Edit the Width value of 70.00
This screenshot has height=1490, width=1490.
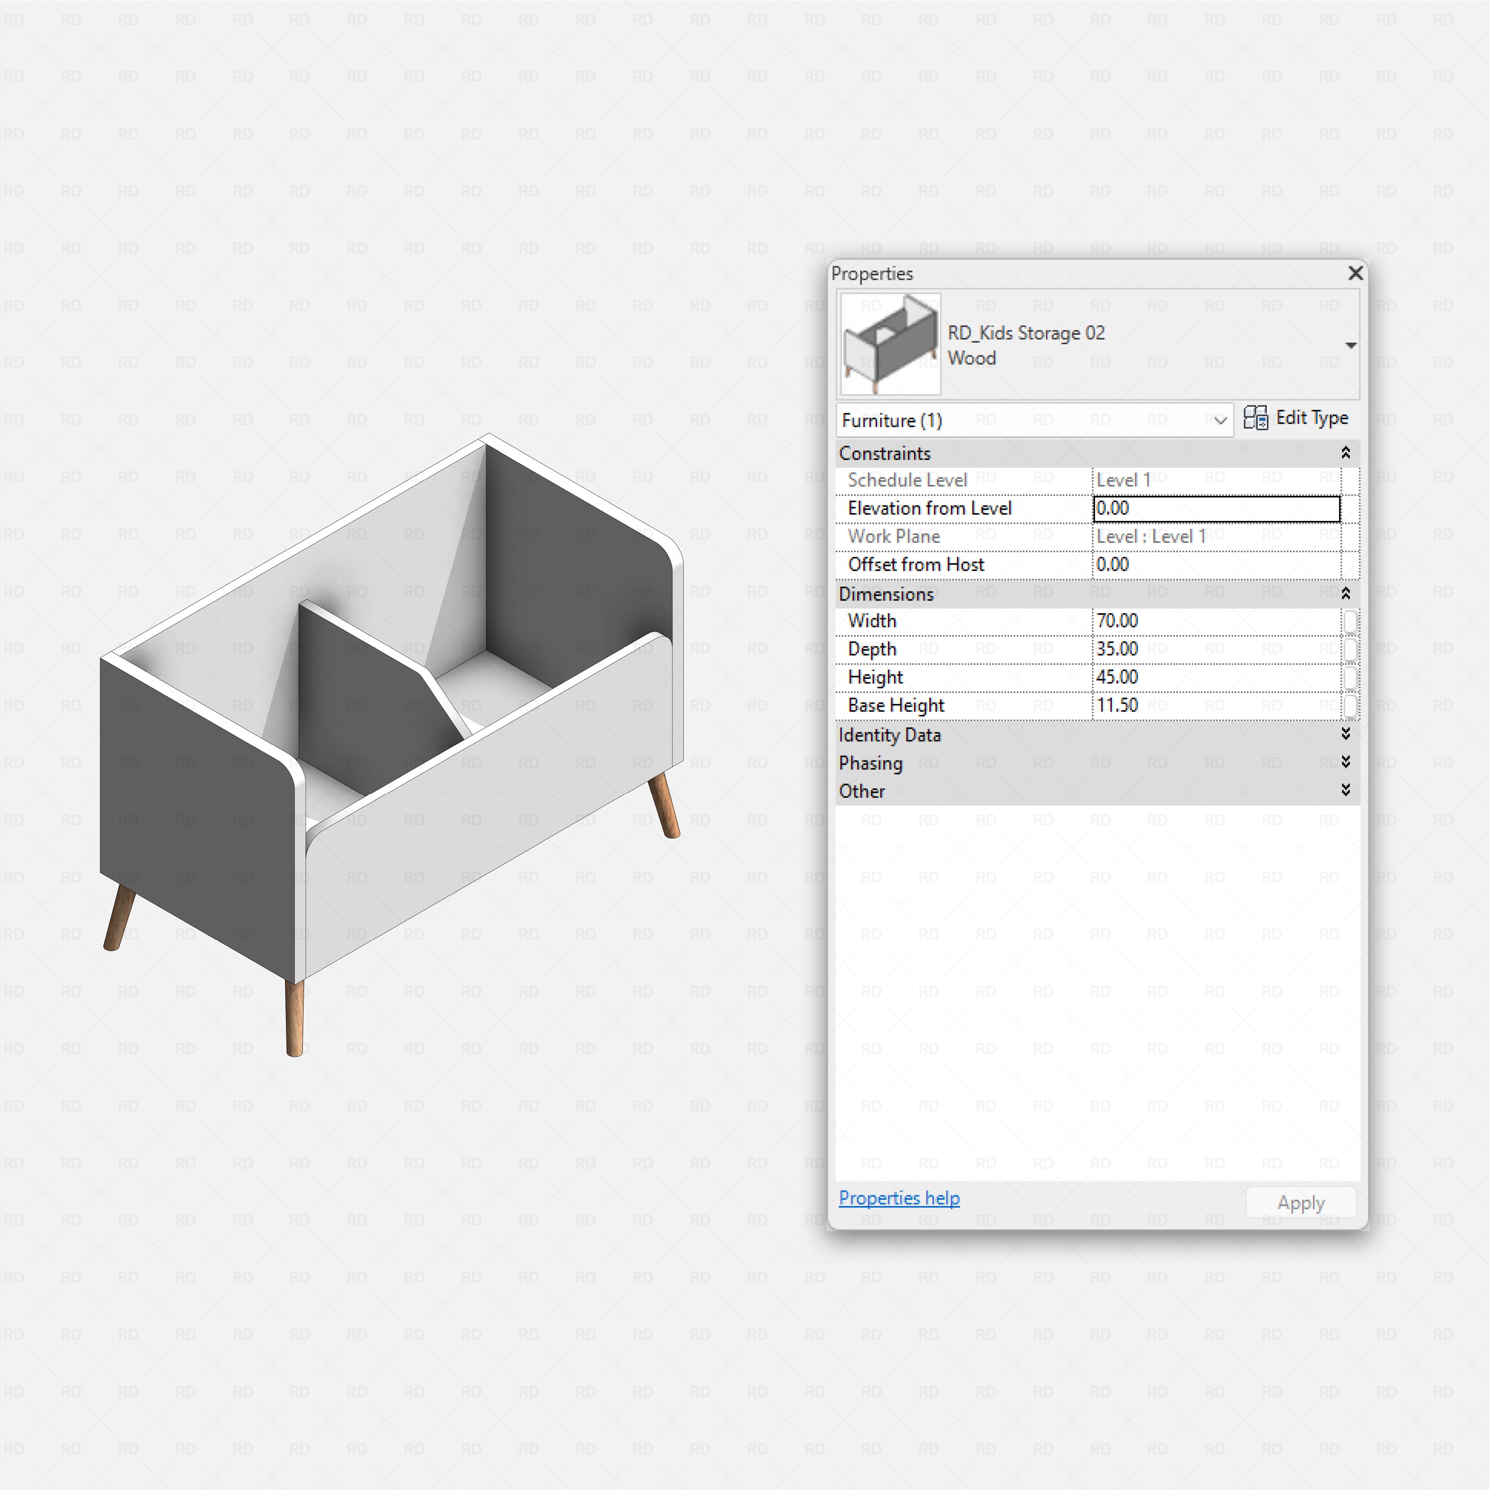(1203, 621)
